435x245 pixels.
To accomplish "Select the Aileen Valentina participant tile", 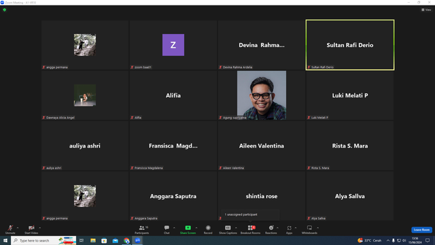I will [x=261, y=146].
